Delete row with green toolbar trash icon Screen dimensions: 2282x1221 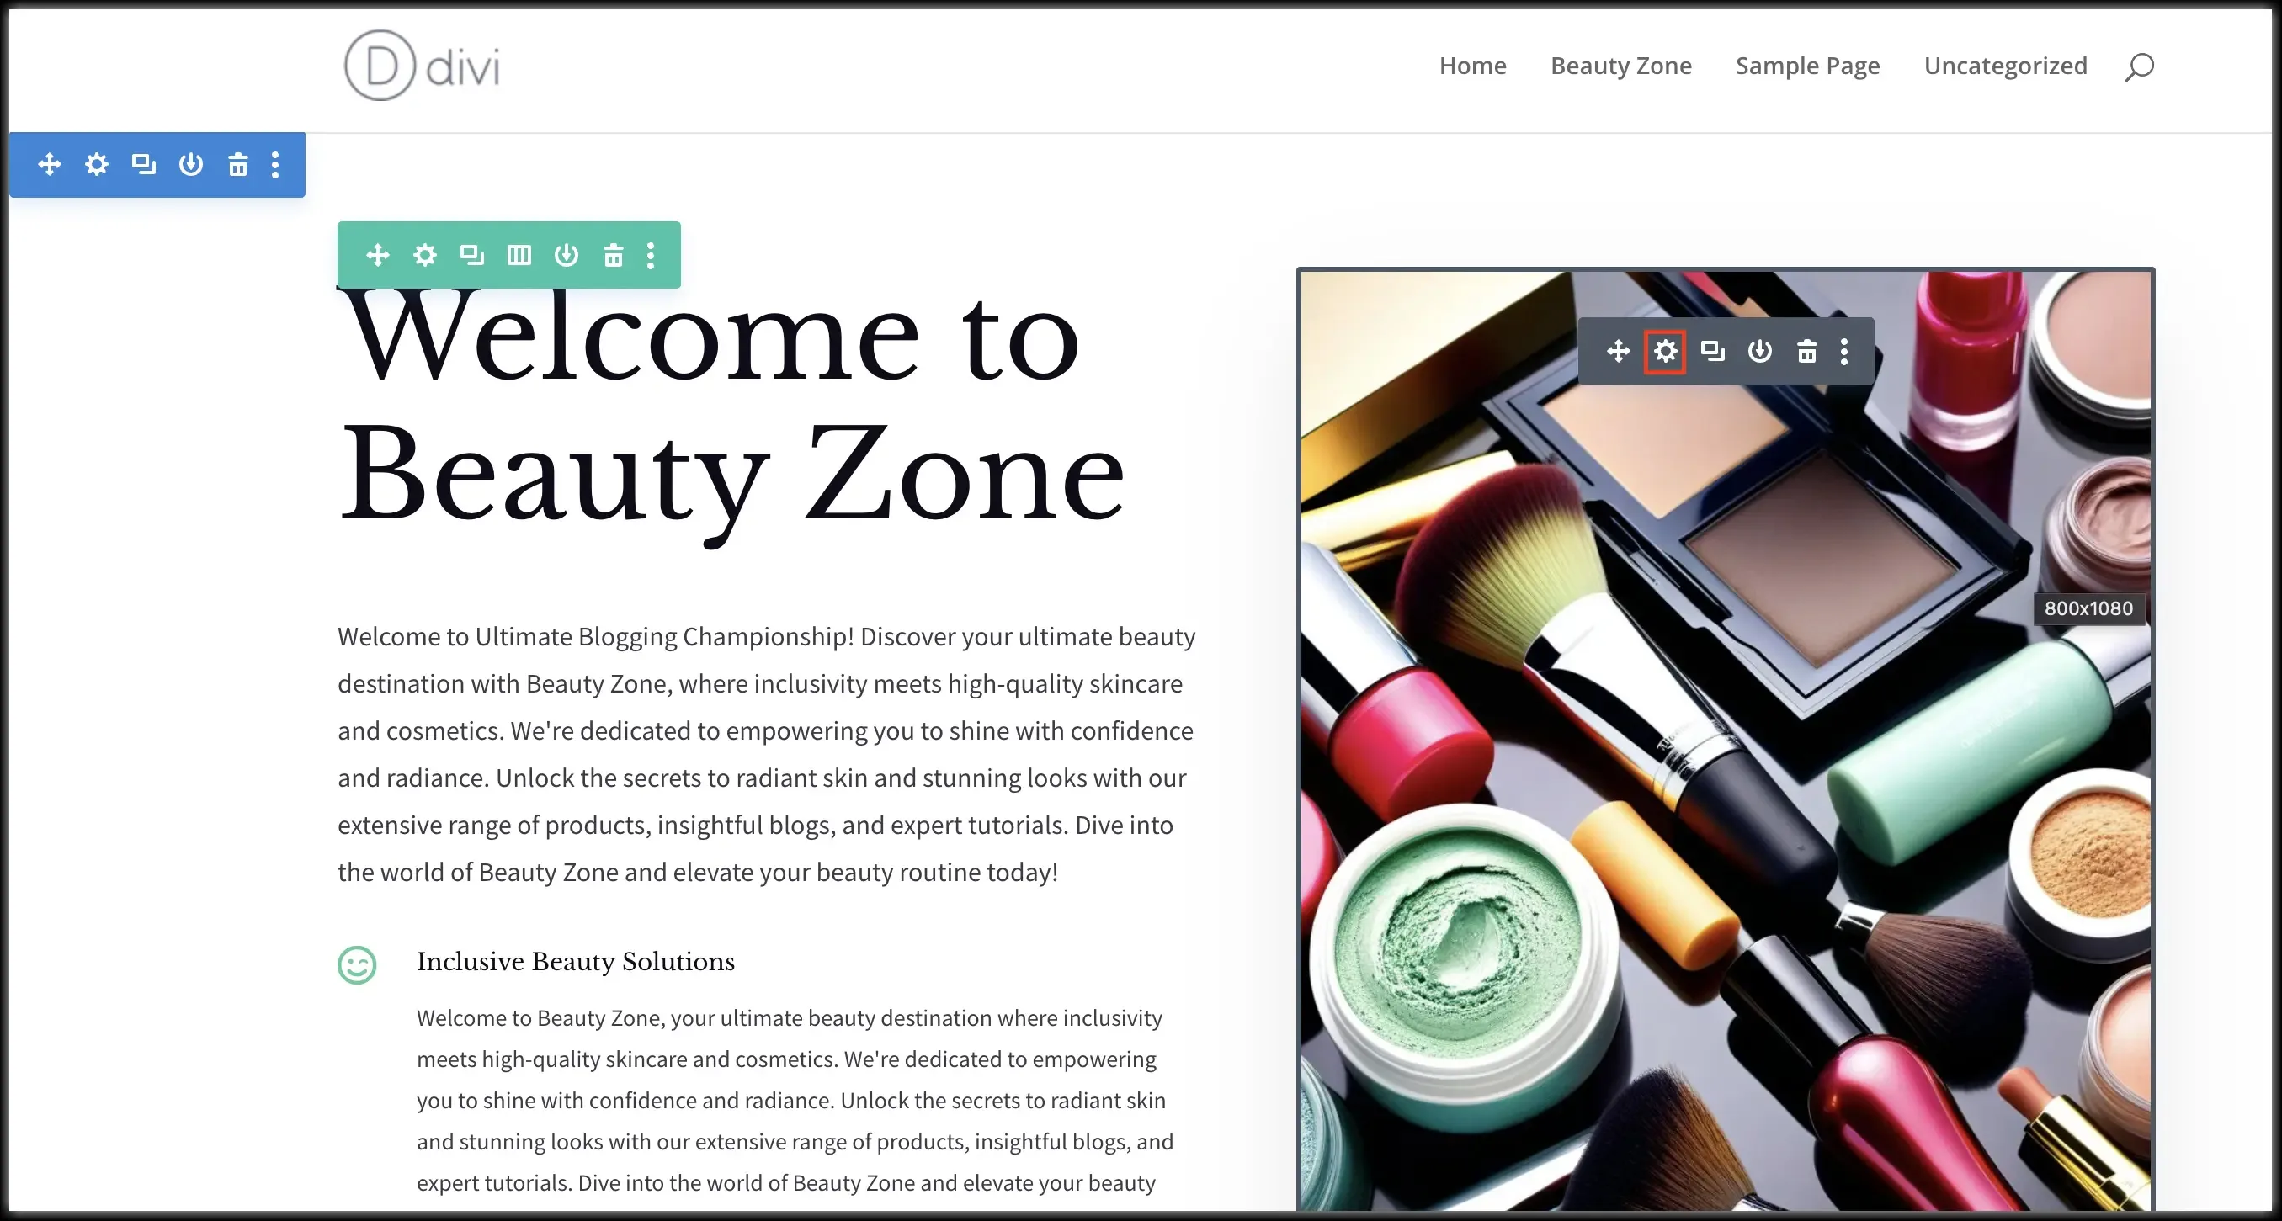pyautogui.click(x=613, y=255)
